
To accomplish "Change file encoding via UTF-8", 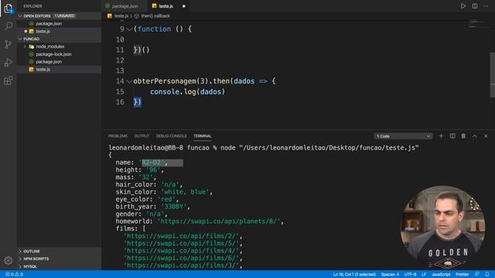I will click(411, 274).
